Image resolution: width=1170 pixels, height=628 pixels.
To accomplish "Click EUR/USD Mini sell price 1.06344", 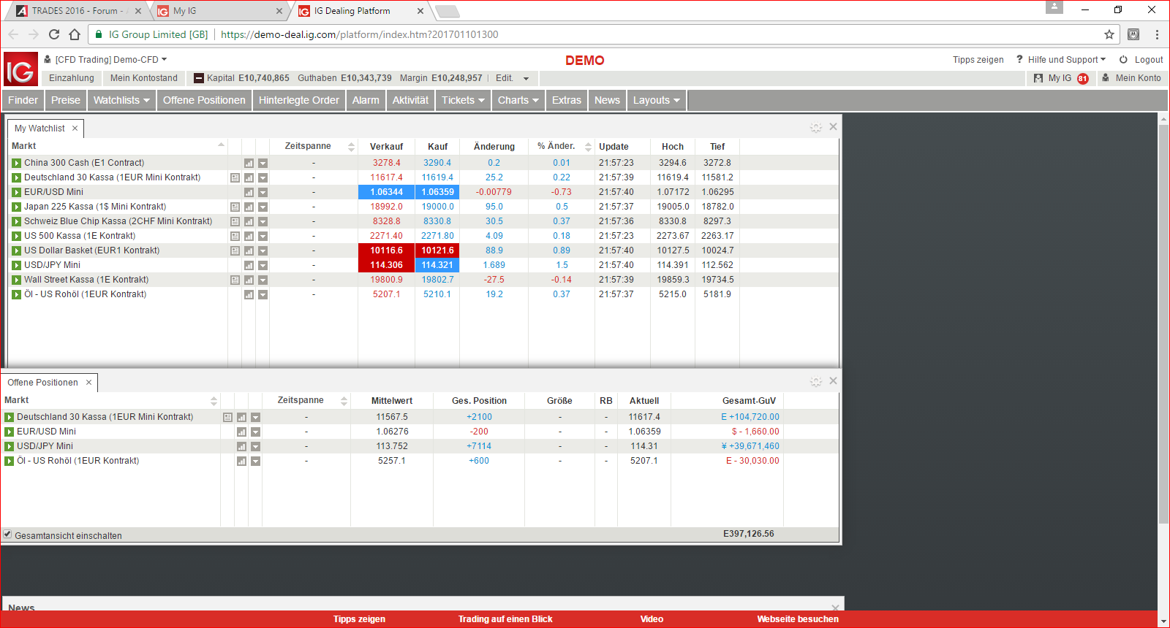I will 386,192.
